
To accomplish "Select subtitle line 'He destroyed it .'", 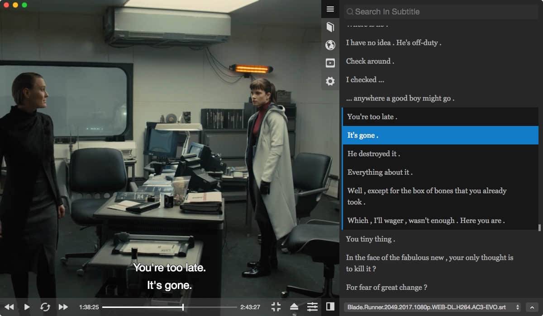I will (x=440, y=154).
